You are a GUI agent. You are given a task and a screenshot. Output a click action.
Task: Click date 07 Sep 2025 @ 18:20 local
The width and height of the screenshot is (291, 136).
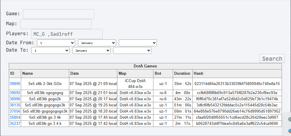pos(93,111)
